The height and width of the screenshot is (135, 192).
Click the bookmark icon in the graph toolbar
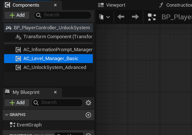(101, 17)
